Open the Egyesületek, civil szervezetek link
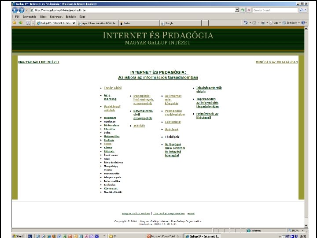Image resolution: width=317 pixels, height=238 pixels. pos(143,115)
